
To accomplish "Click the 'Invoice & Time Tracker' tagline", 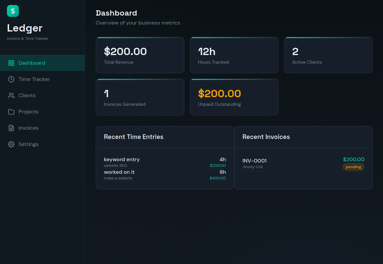I will 27,38.
